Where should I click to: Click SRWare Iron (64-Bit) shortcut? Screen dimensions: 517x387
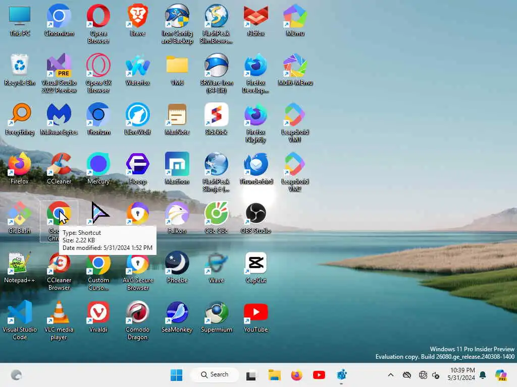216,73
